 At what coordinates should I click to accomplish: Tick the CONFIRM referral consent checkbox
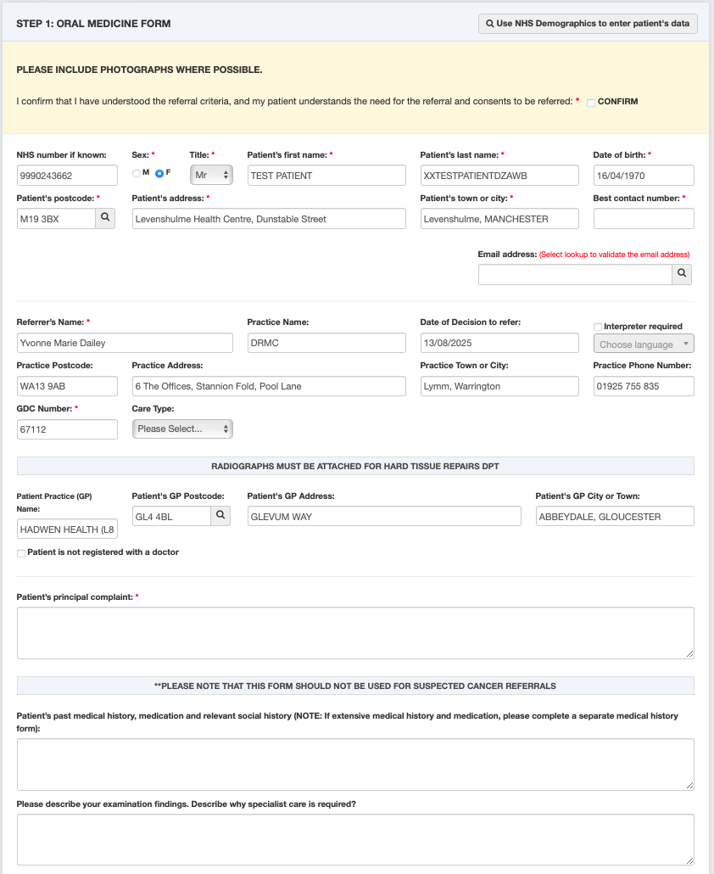(591, 103)
